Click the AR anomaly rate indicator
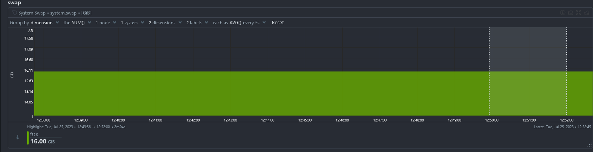This screenshot has height=152, width=593. [30, 31]
